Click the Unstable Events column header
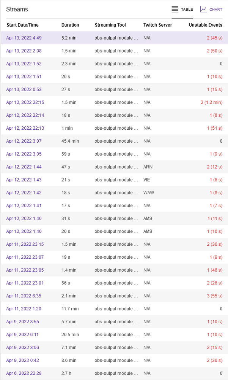Viewport: 228px width, 380px height. [206, 25]
